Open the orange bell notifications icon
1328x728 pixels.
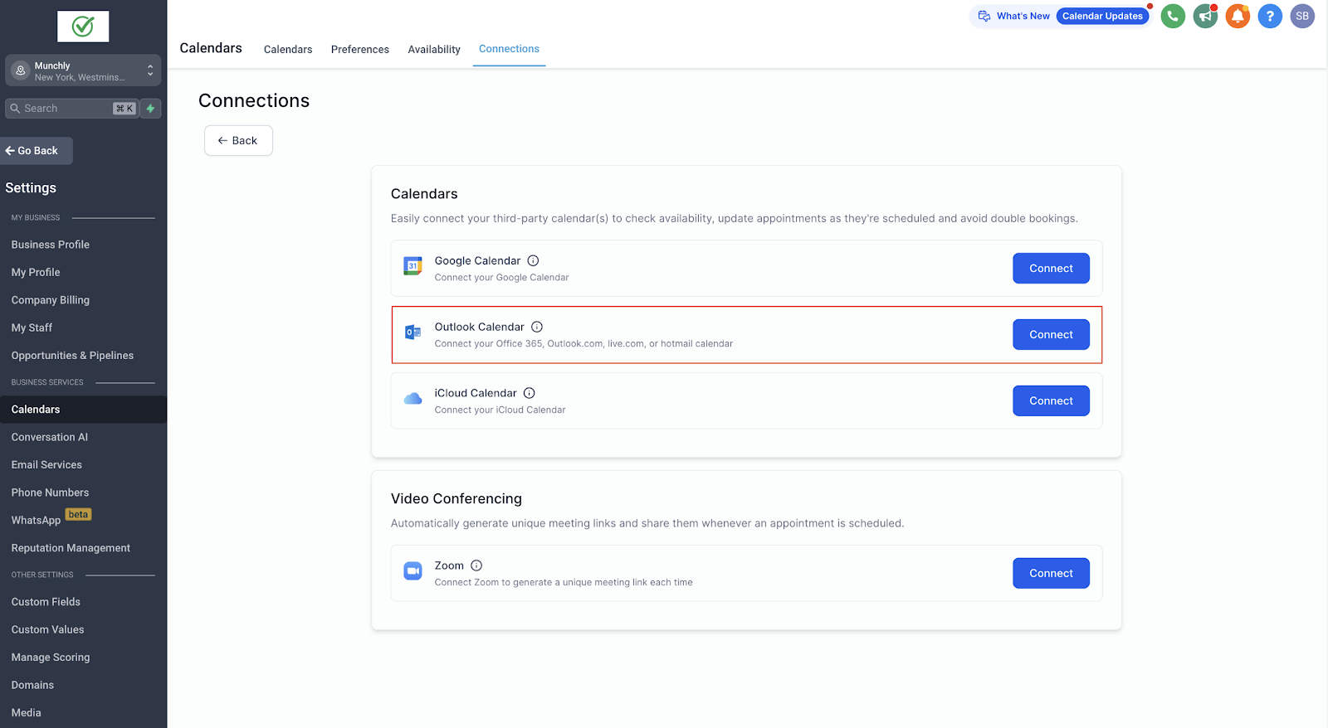point(1238,16)
